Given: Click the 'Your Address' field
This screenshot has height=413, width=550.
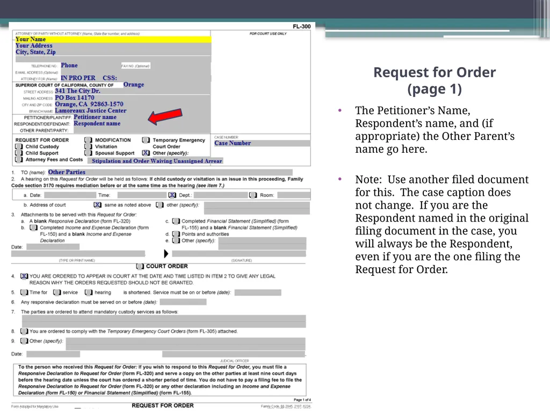Looking at the screenshot, I should (113, 46).
